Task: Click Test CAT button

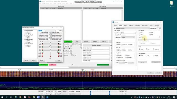Action: click(x=142, y=62)
